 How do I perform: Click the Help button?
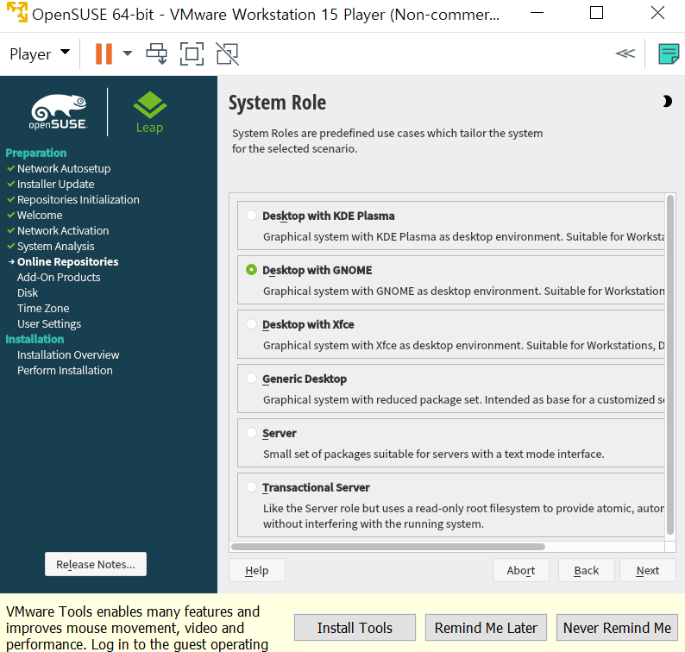[x=257, y=570]
